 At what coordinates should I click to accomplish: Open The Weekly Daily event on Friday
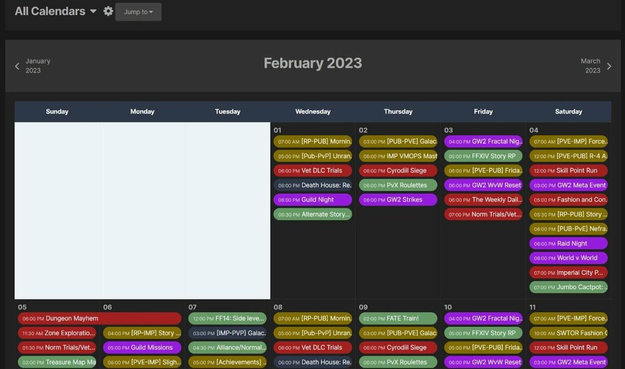coord(483,200)
